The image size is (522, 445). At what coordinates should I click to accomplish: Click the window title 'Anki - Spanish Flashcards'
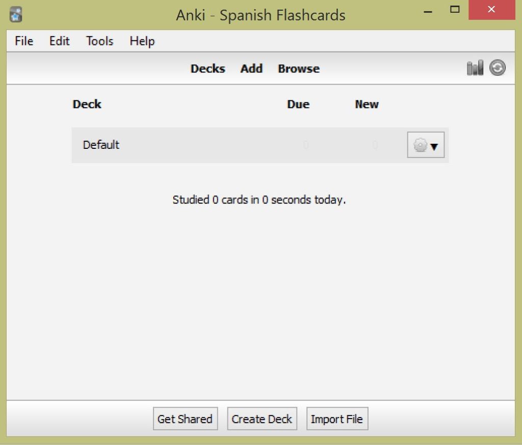(260, 15)
